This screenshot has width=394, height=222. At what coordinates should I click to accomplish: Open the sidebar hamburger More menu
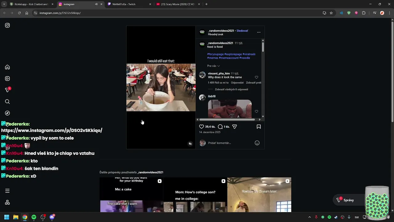(7, 191)
